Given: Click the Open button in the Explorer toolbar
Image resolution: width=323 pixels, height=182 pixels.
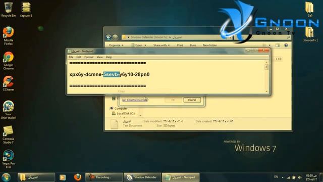Looking at the screenshot, I should [x=137, y=45].
